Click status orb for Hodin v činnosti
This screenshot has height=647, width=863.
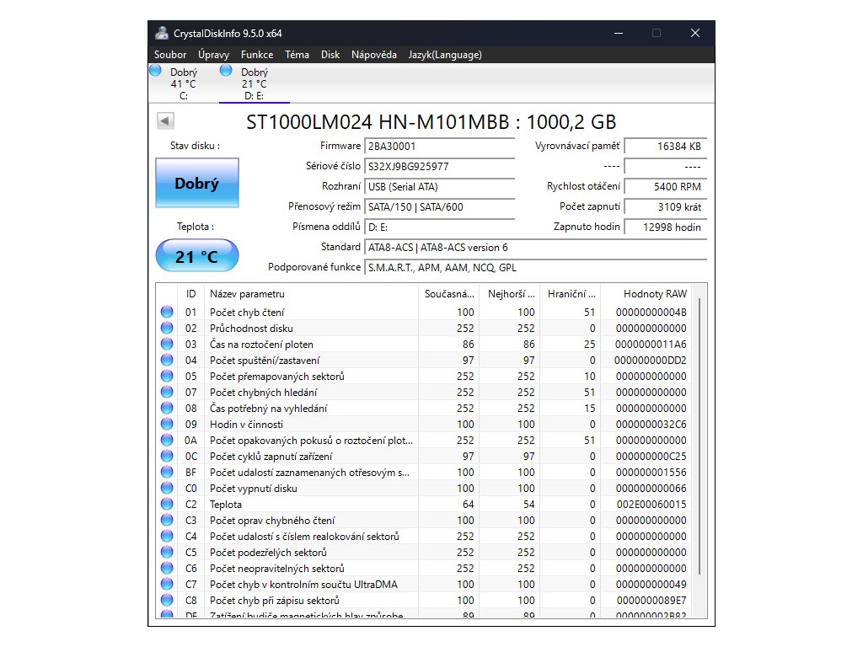[x=166, y=424]
